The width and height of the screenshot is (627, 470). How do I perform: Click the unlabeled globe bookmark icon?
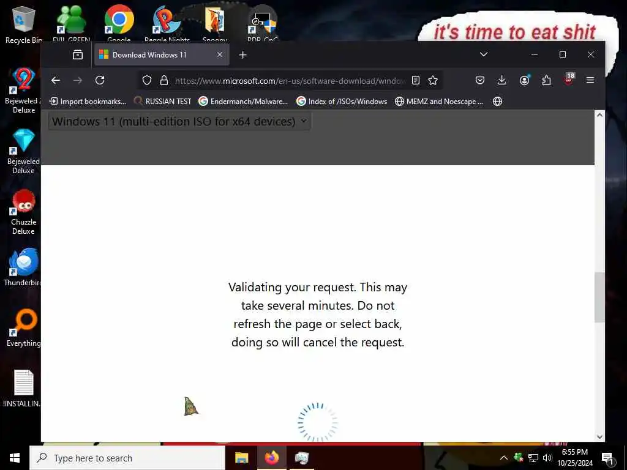click(x=497, y=102)
